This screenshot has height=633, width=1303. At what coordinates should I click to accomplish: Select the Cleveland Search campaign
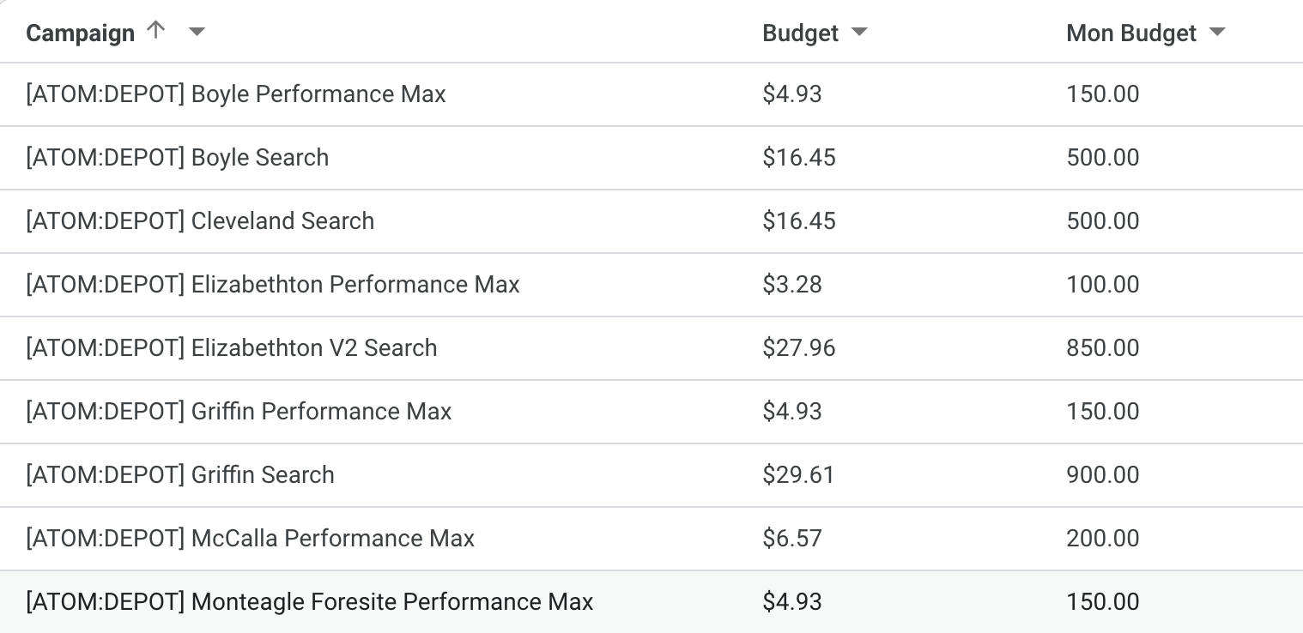click(x=200, y=221)
